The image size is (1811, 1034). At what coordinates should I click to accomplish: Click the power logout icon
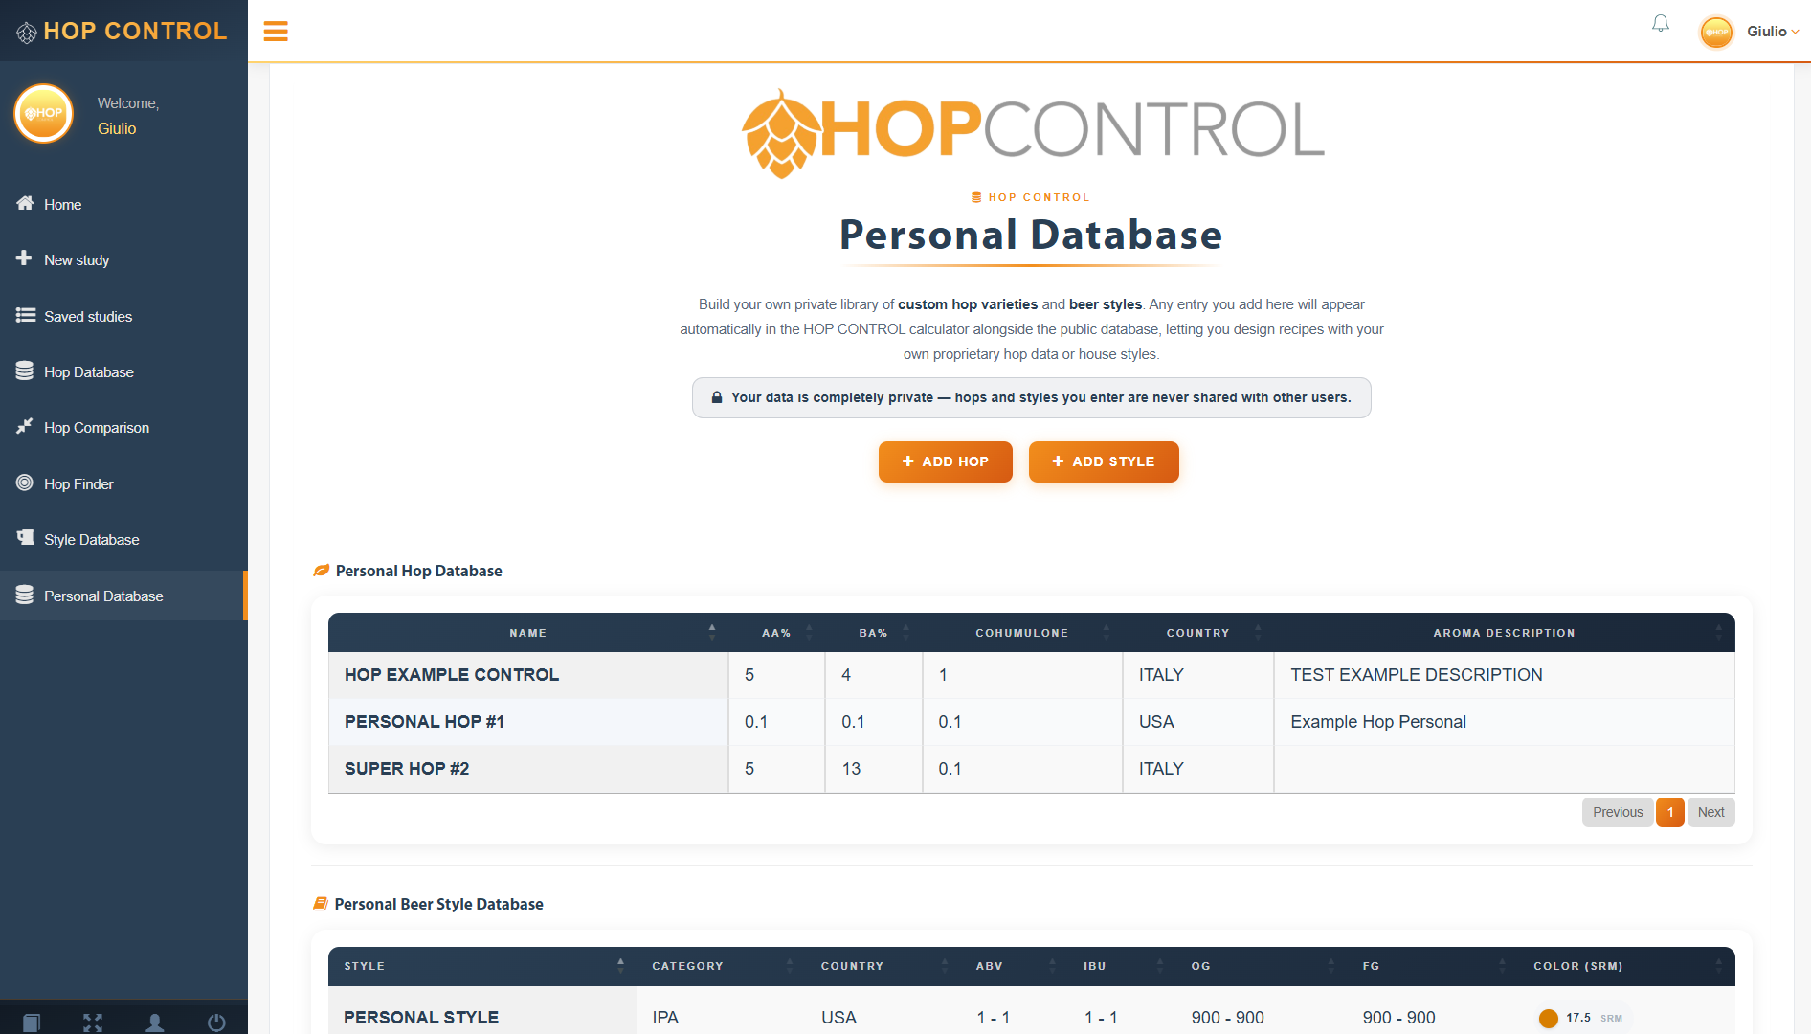216,1022
